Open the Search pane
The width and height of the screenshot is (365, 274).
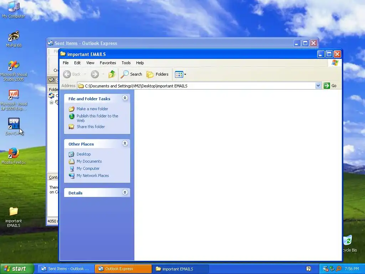[x=132, y=74]
